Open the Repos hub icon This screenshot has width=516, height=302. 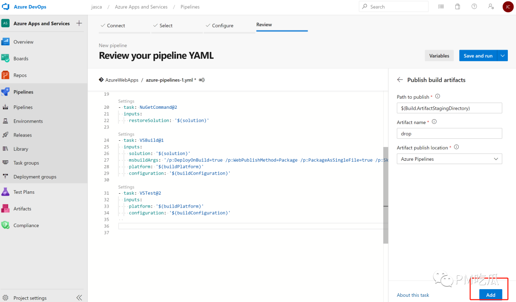click(5, 75)
